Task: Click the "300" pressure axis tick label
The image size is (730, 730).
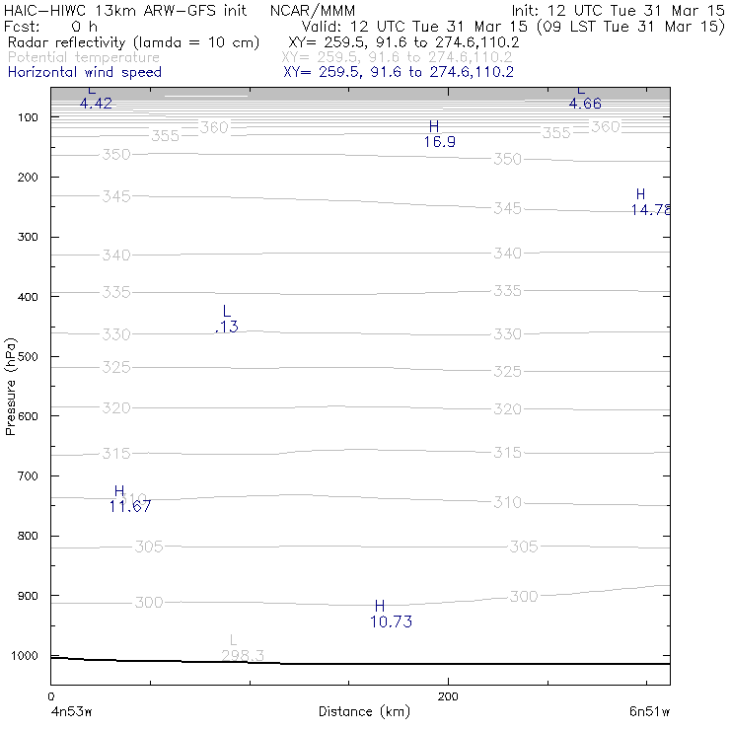Action: (28, 237)
